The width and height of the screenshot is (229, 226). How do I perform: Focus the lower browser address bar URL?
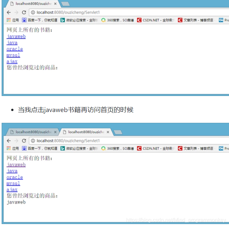pyautogui.click(x=68, y=141)
